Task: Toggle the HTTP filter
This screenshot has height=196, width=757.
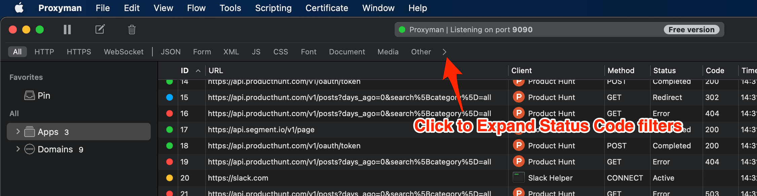Action: [x=44, y=52]
